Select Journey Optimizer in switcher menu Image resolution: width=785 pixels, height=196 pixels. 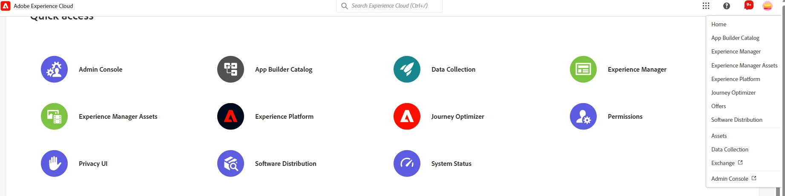(x=733, y=92)
